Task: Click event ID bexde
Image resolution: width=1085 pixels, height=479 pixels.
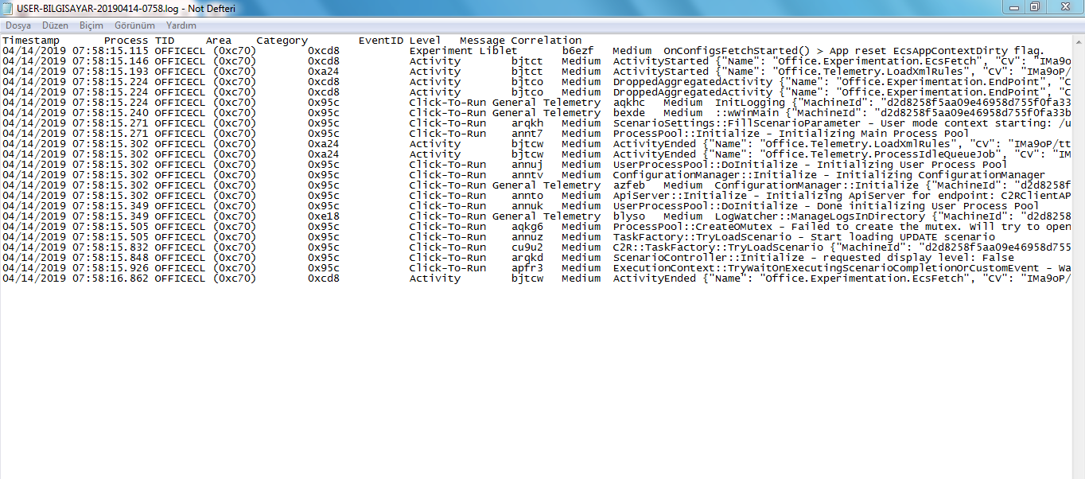Action: click(629, 113)
